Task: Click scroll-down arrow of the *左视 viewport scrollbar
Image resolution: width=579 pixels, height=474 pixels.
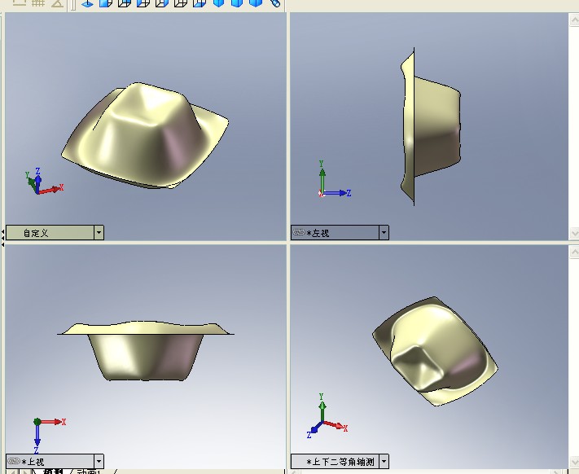Action: tap(574, 233)
